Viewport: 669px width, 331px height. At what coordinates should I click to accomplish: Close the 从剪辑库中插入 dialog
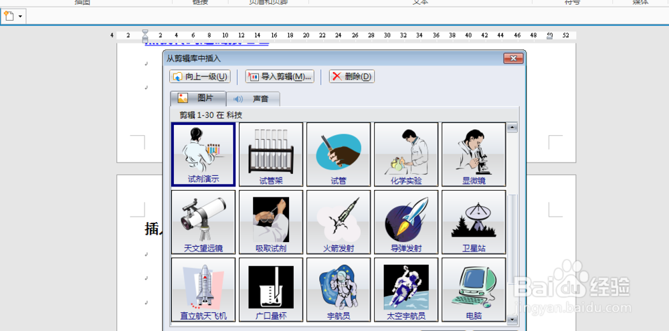coord(513,58)
